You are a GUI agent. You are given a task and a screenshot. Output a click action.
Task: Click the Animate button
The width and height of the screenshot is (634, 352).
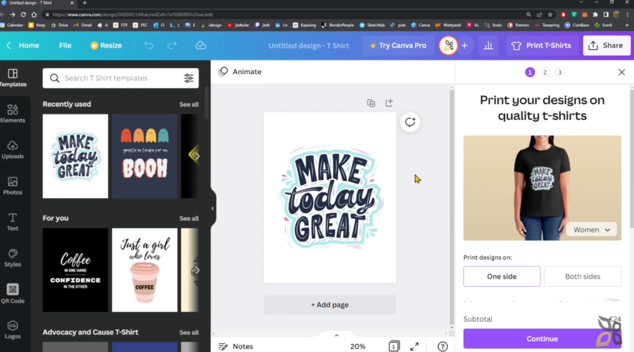click(x=240, y=72)
